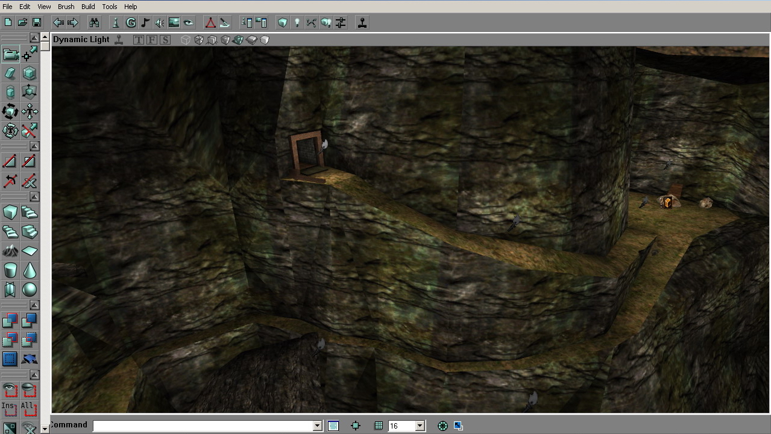
Task: Click the Build Lighting lightbulb icon
Action: (297, 23)
